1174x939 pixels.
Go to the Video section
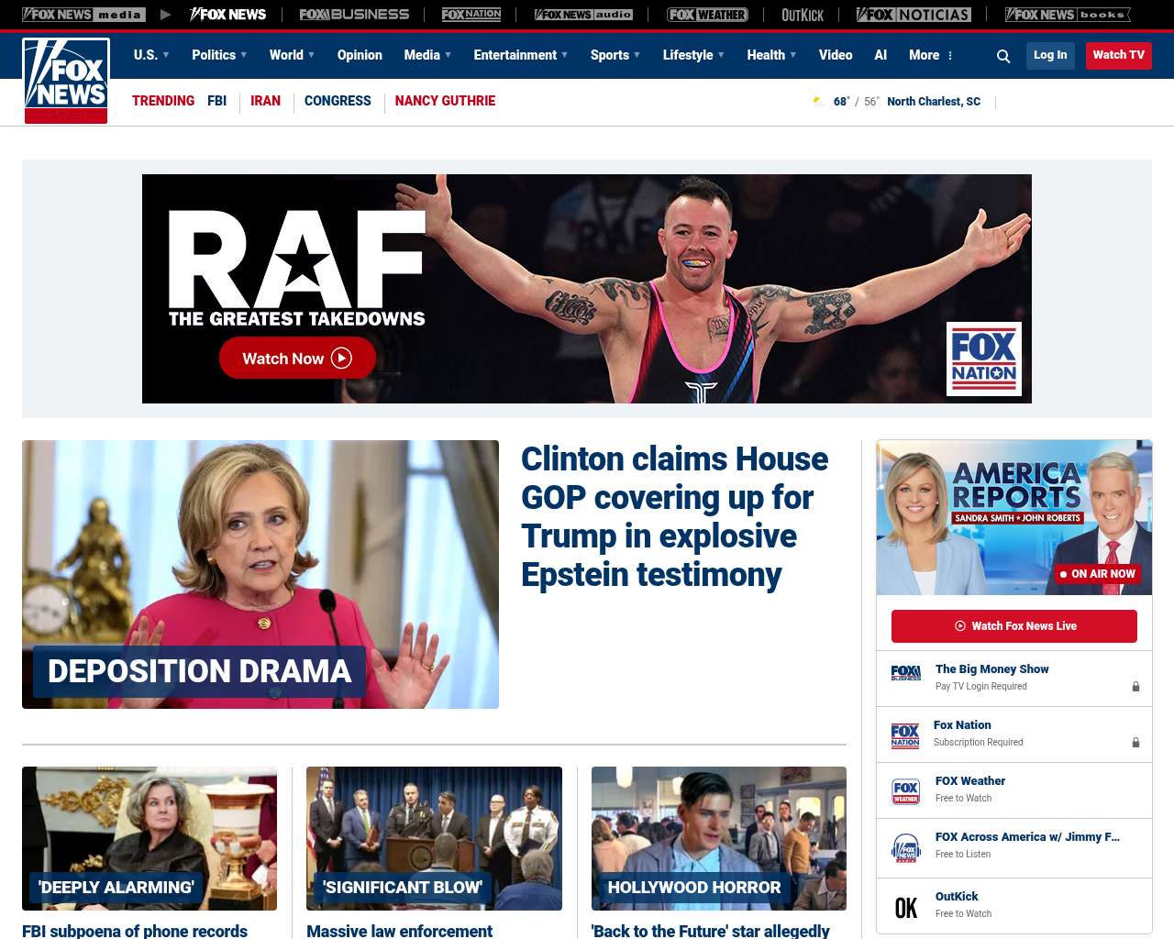point(836,55)
